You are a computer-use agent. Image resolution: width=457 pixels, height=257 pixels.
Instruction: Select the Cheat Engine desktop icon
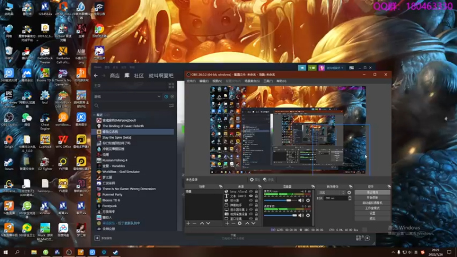click(45, 121)
